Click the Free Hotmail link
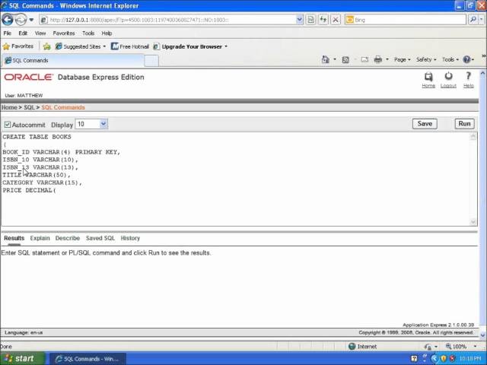The image size is (487, 365). click(130, 46)
